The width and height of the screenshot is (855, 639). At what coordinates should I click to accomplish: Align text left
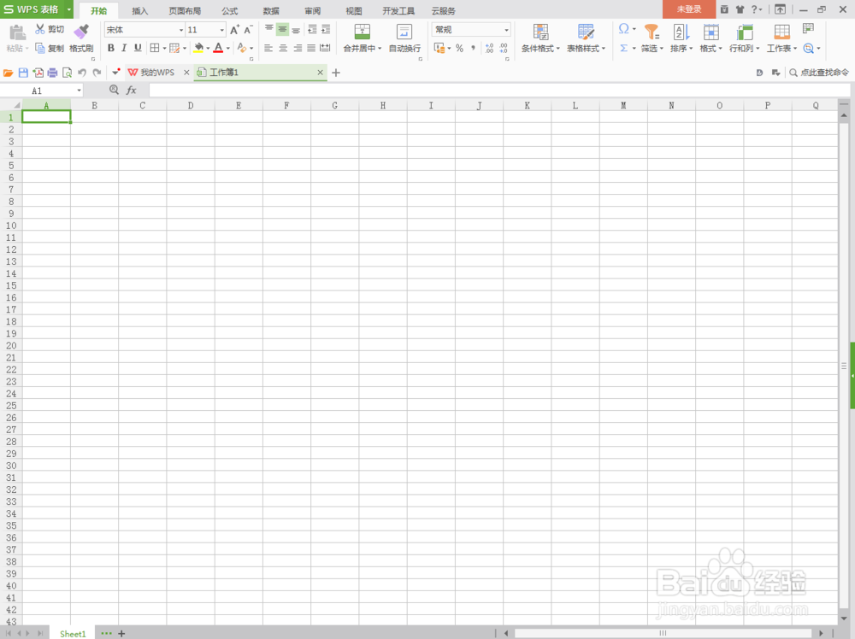(x=268, y=48)
